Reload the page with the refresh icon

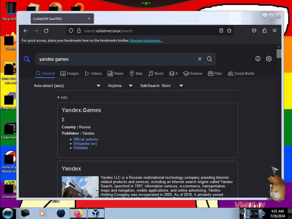46,31
